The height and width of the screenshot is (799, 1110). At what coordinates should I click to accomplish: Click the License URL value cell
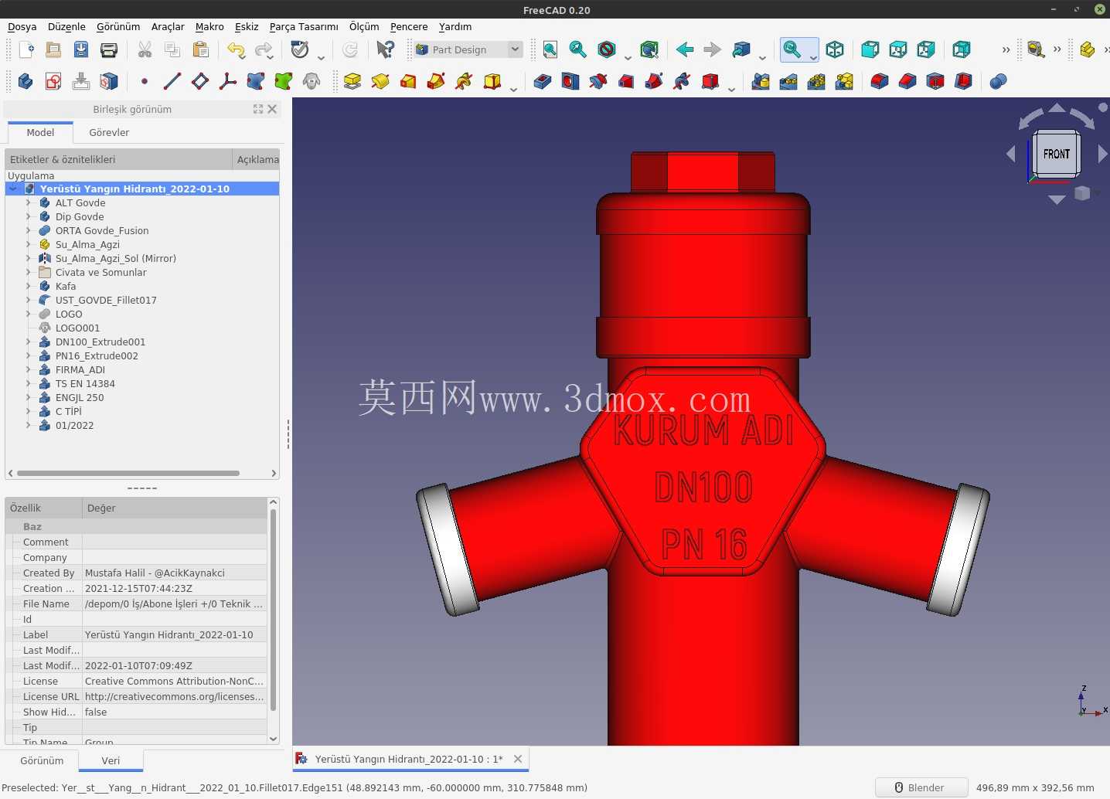(x=175, y=696)
